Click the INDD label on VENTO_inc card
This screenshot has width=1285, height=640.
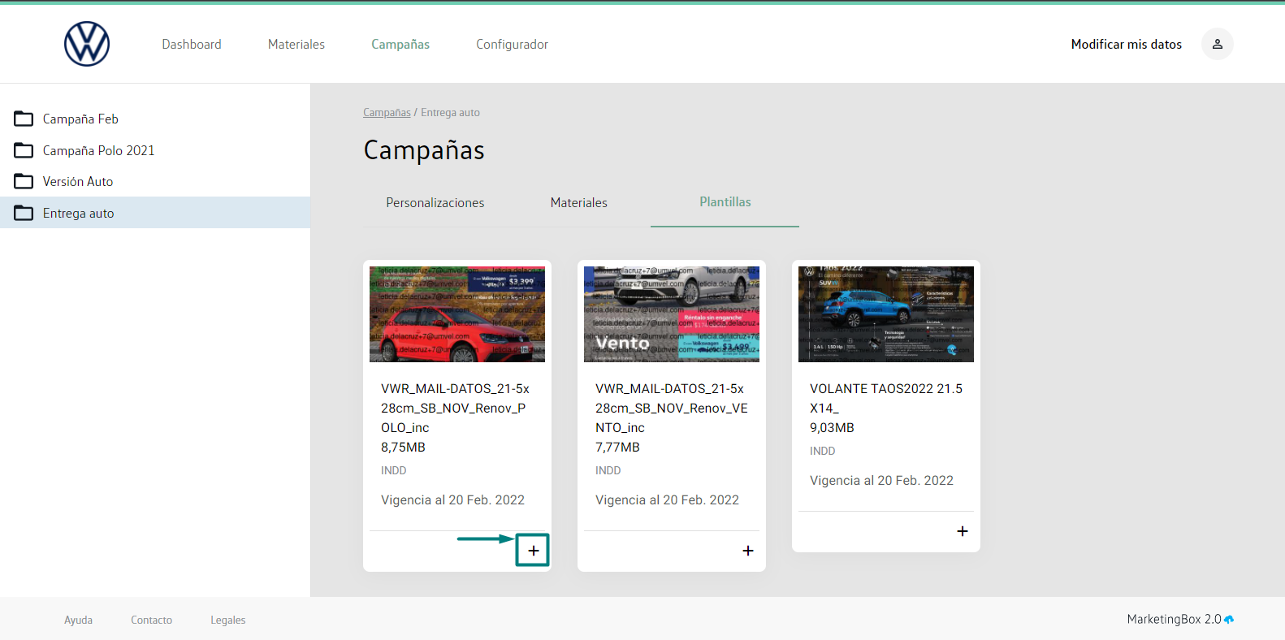click(608, 470)
